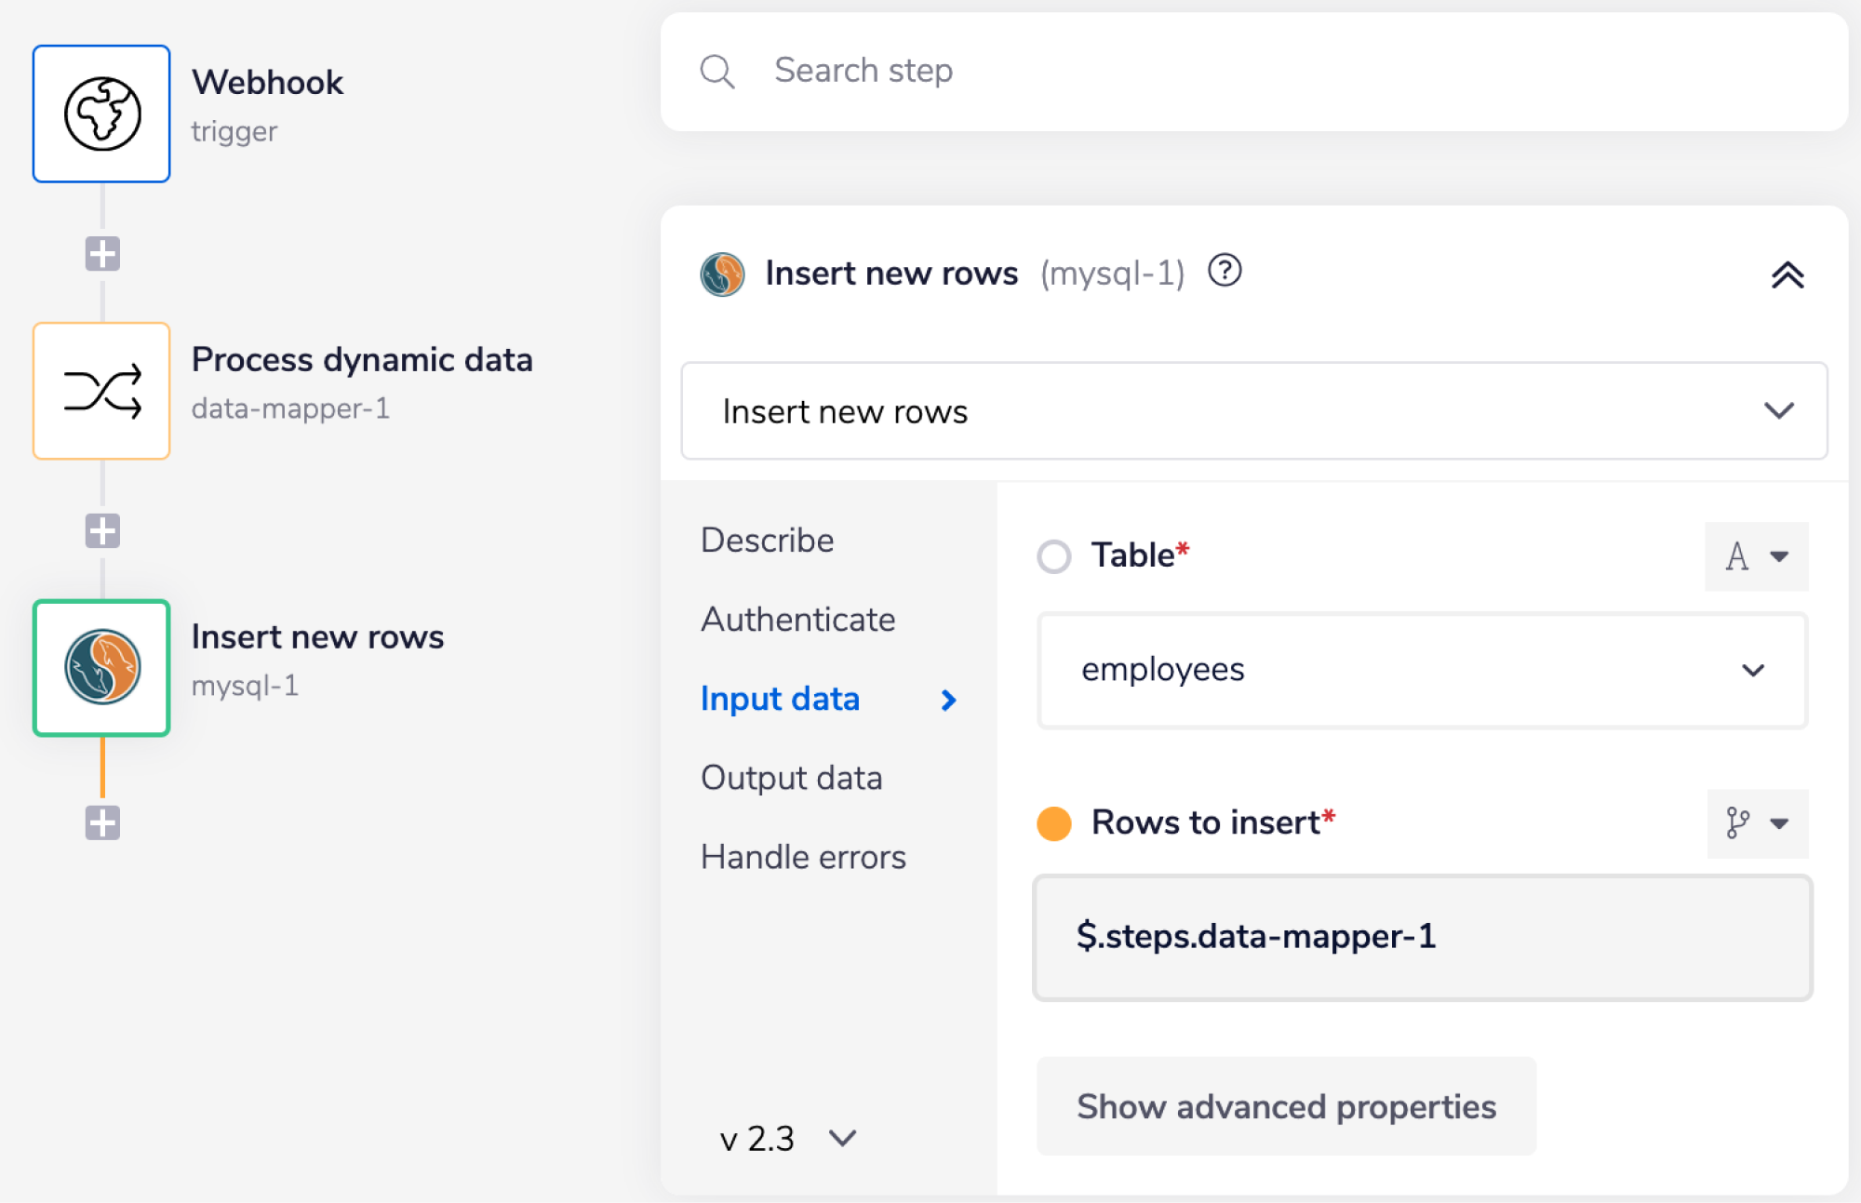Open the Authenticate section
Viewport: 1861px width, 1203px height.
(797, 618)
